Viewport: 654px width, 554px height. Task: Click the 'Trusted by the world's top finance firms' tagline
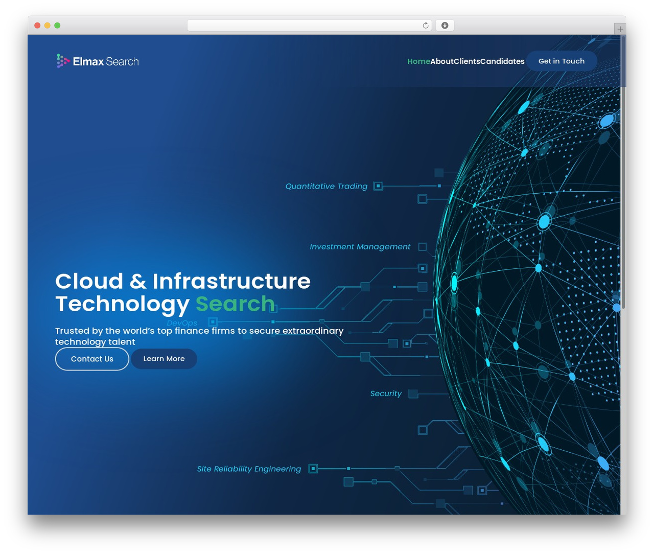coord(199,336)
